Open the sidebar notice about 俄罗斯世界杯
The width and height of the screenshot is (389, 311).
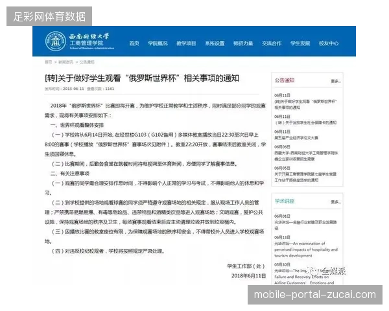click(x=305, y=104)
